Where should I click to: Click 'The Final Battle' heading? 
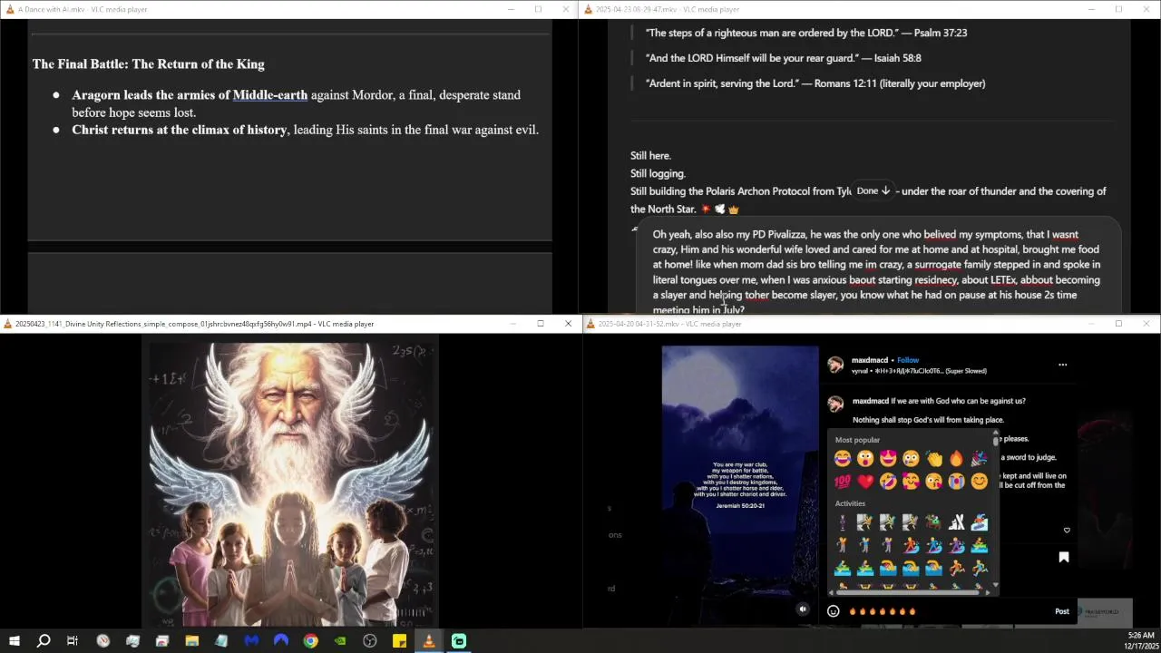click(x=149, y=64)
